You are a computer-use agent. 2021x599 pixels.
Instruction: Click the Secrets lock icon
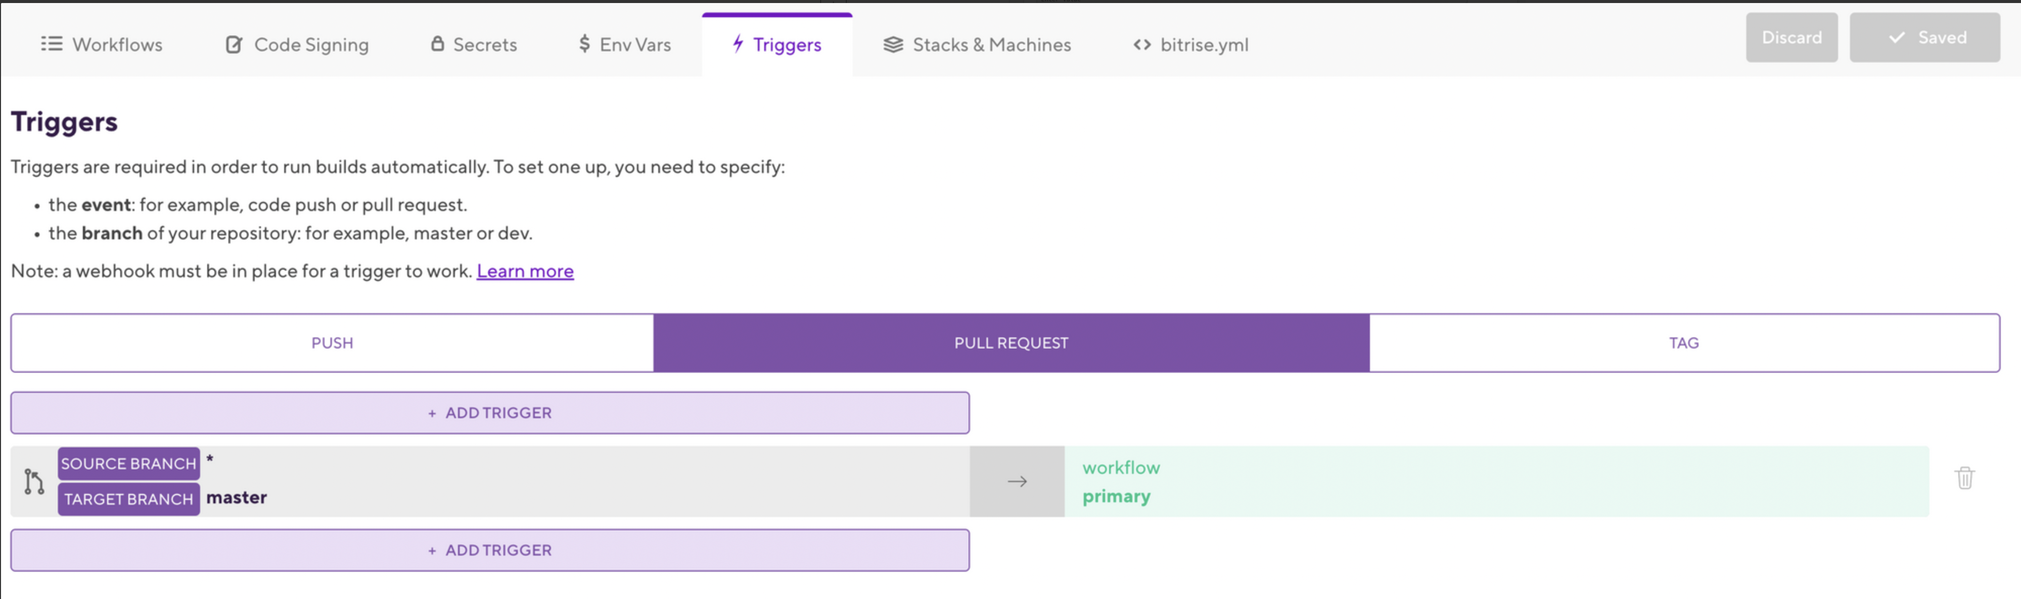[x=438, y=43]
